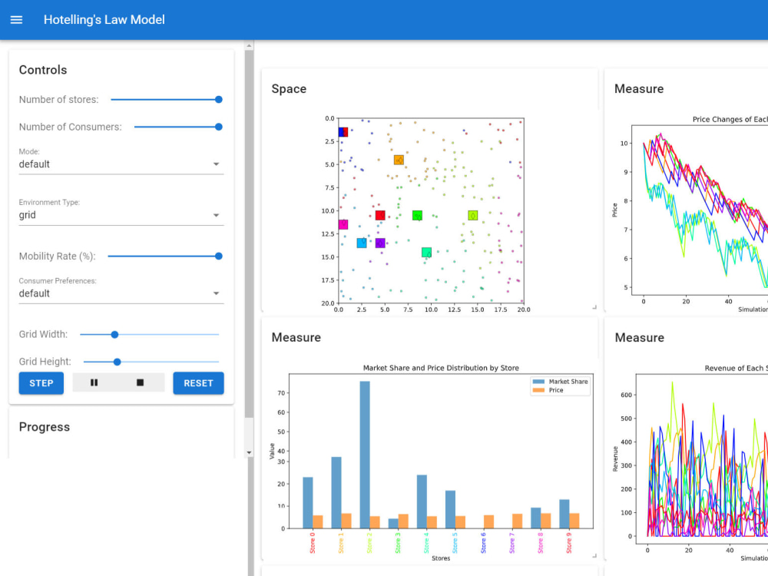
Task: Adjust the Number of Consumers slider handle
Action: tap(219, 127)
